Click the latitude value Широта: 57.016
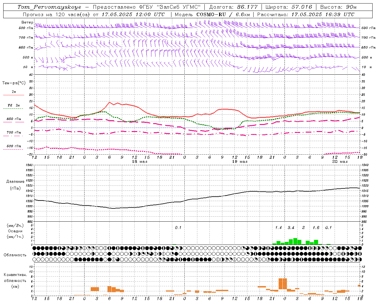 (x=289, y=7)
